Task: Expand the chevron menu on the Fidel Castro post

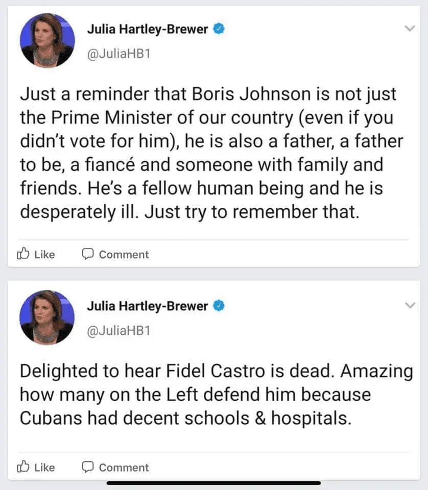Action: [x=409, y=306]
